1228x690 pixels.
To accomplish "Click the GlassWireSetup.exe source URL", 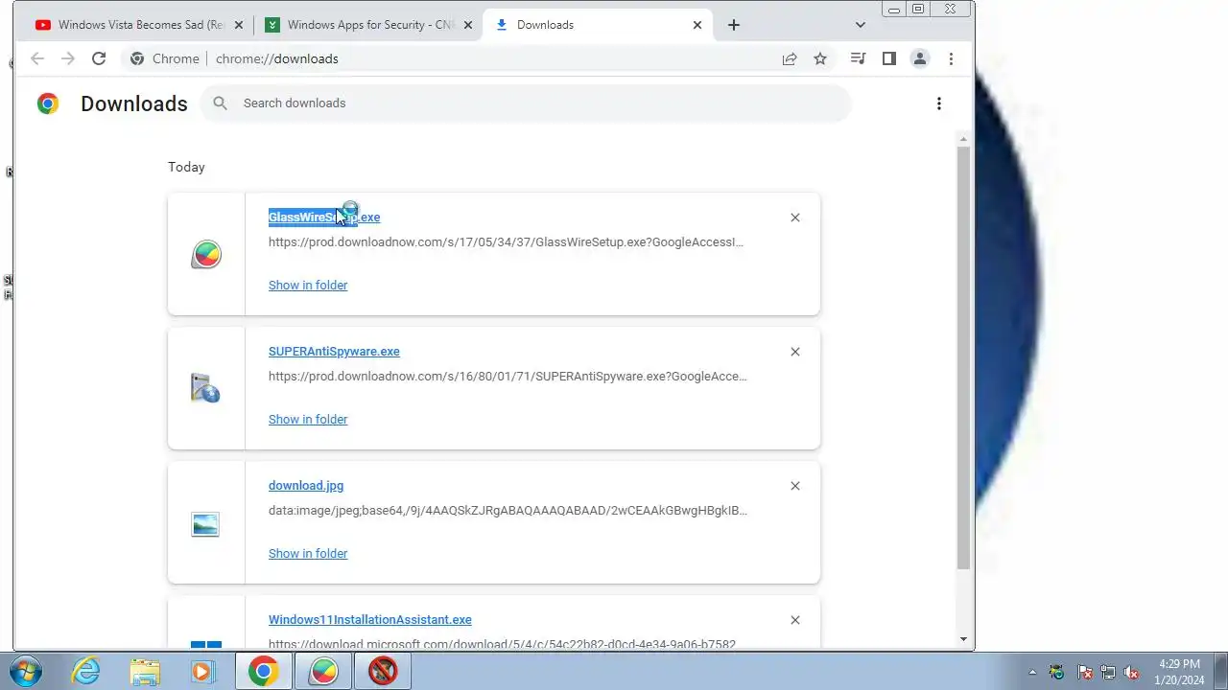I will point(507,241).
